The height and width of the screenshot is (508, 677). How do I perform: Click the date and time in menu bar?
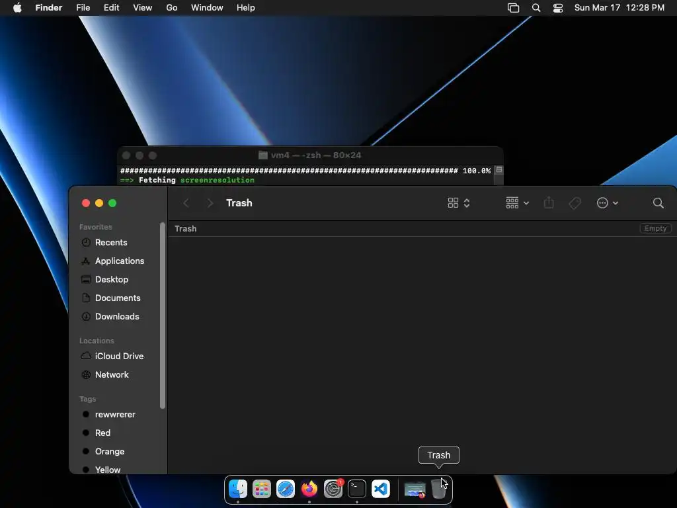(x=619, y=8)
